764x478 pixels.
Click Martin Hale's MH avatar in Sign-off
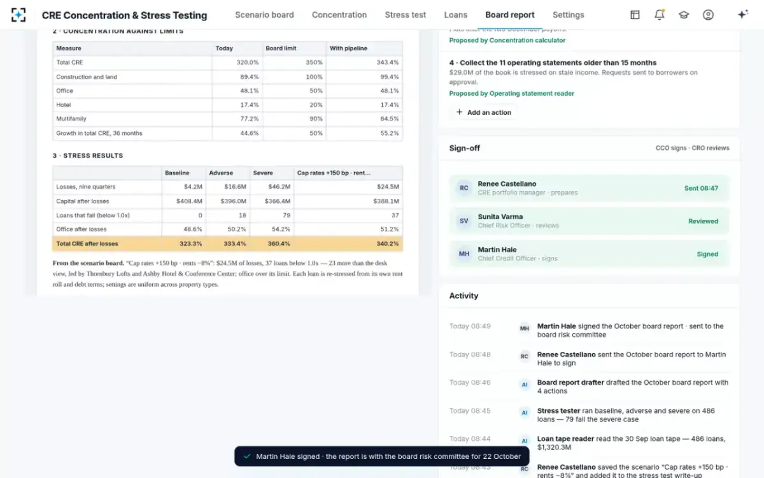pos(464,254)
